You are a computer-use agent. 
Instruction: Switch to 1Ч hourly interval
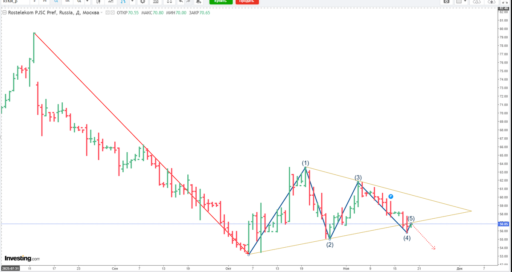pyautogui.click(x=44, y=2)
